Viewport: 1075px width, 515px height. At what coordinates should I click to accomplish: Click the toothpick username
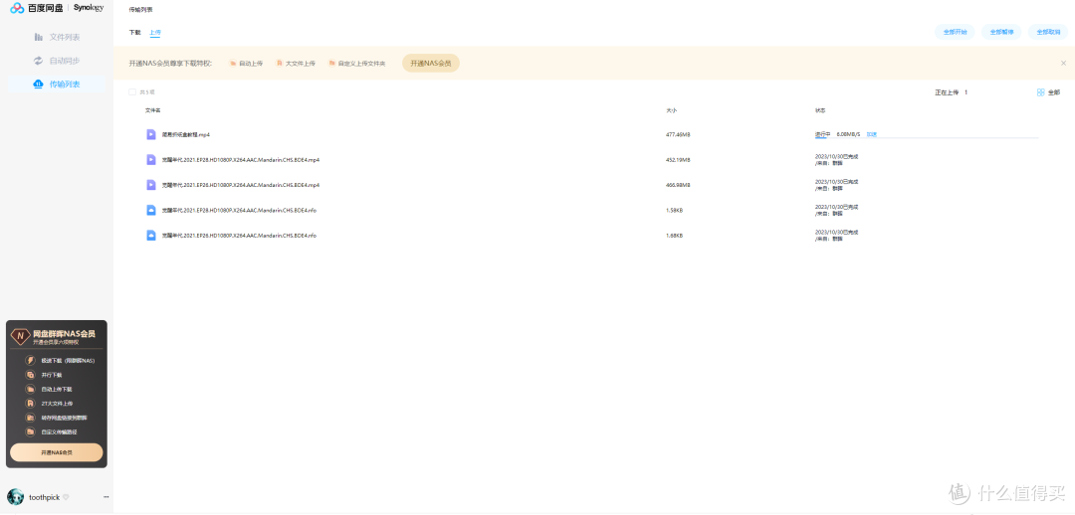[x=44, y=497]
